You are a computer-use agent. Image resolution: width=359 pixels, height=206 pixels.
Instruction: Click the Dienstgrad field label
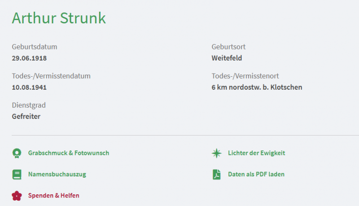click(x=29, y=105)
